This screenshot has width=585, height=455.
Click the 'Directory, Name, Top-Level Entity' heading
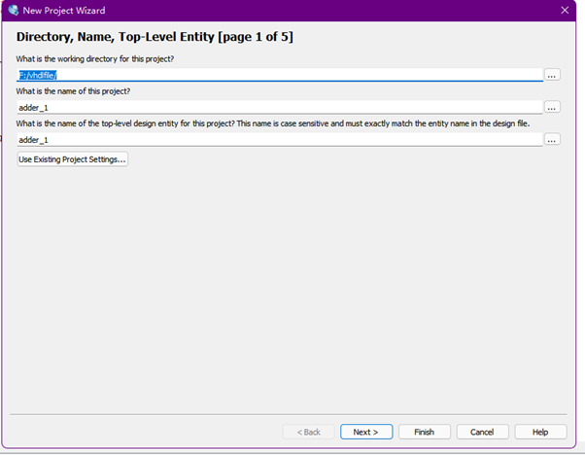[x=155, y=37]
